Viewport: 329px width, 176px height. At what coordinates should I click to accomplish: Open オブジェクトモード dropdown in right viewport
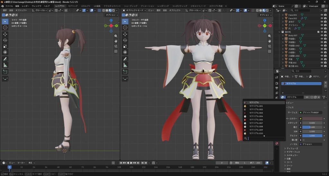[134, 10]
